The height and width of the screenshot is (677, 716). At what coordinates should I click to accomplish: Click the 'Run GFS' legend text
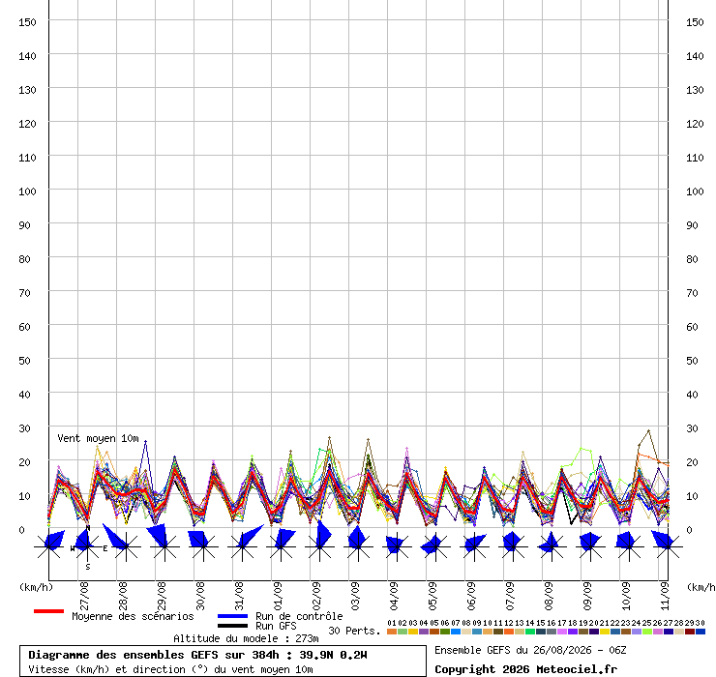point(276,626)
